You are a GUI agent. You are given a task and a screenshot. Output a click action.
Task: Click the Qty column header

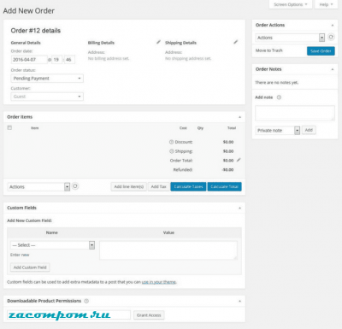coord(200,128)
